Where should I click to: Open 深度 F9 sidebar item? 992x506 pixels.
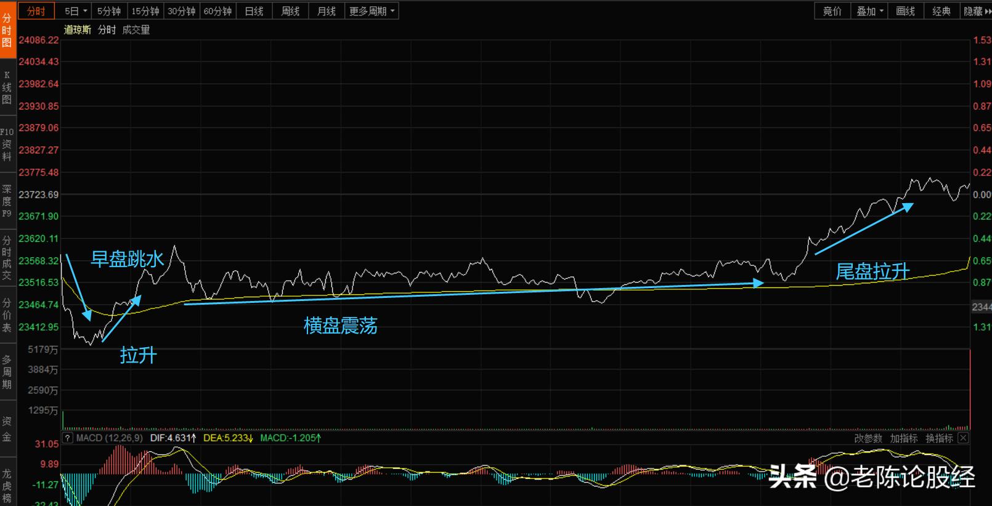coord(7,201)
